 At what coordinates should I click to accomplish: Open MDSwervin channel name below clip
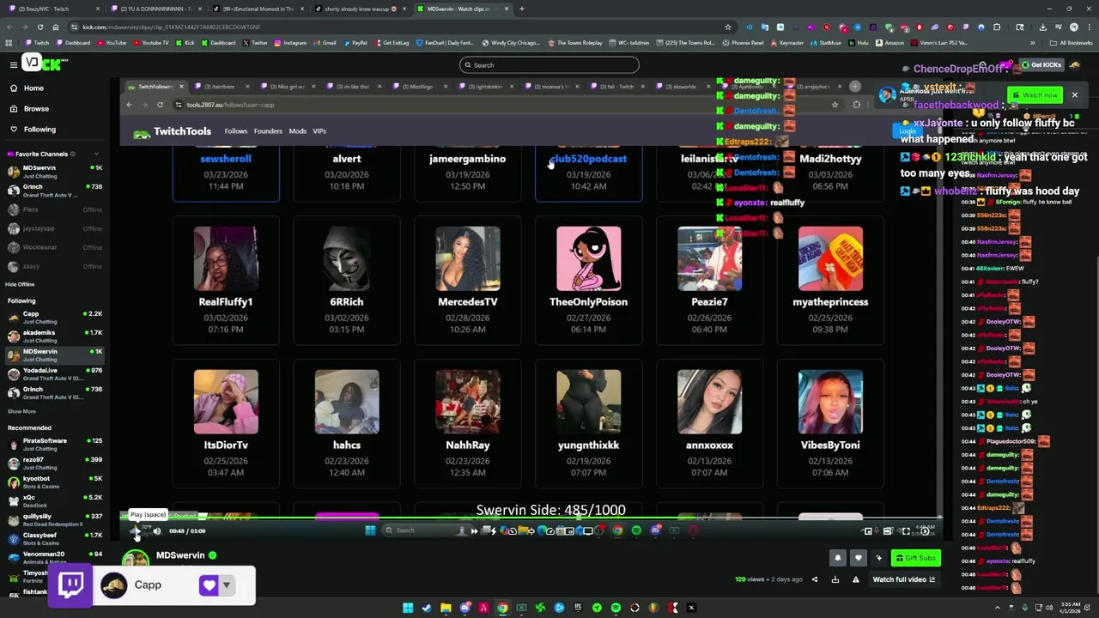[x=180, y=555]
